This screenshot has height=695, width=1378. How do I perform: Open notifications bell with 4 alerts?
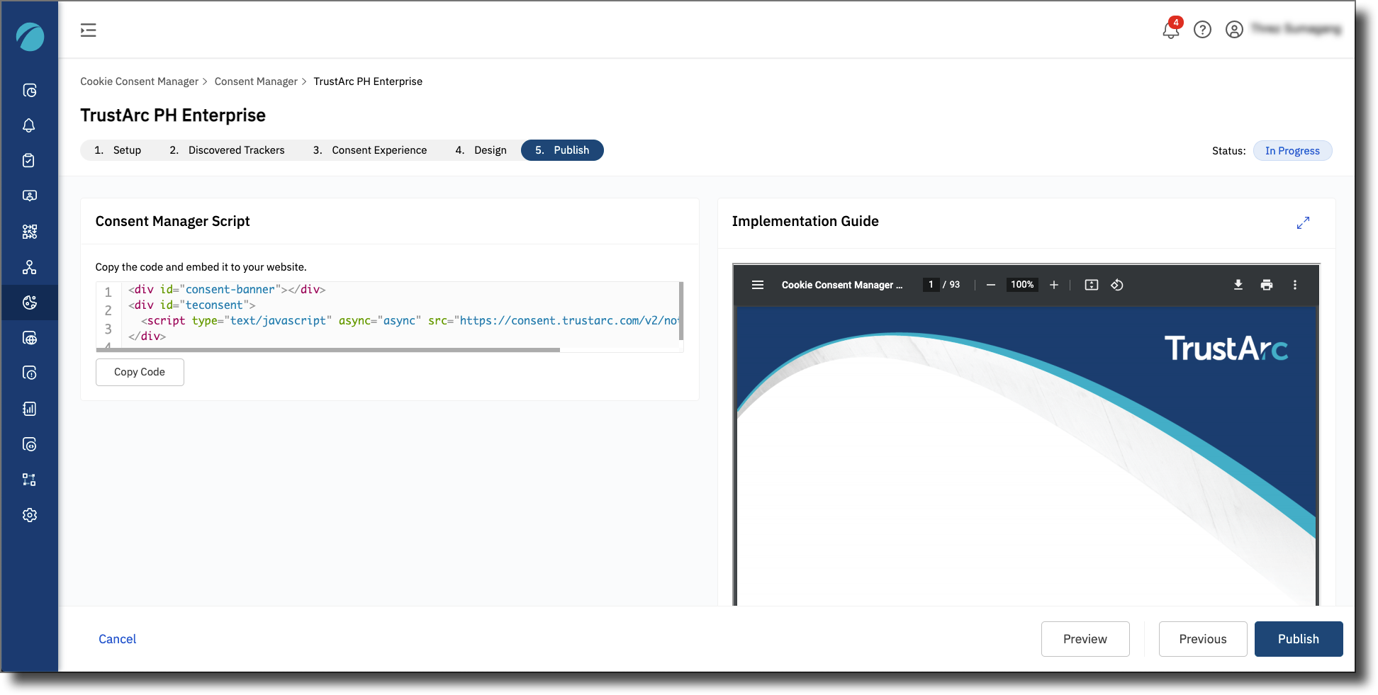[1171, 29]
